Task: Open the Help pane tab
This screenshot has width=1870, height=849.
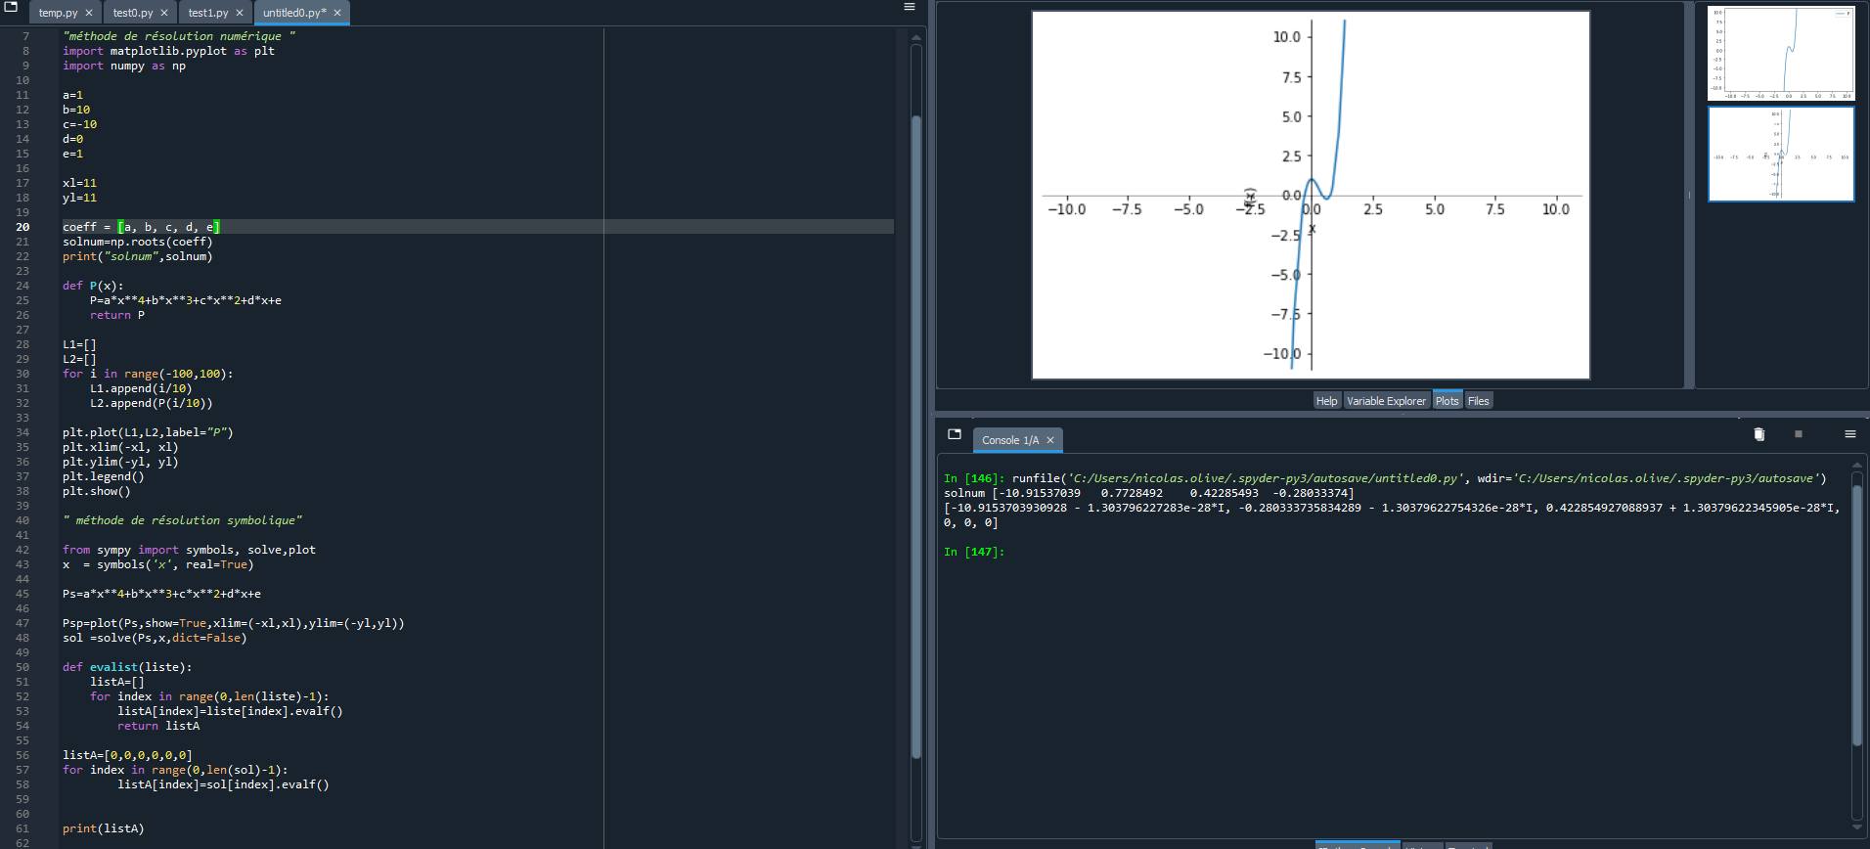Action: coord(1326,401)
